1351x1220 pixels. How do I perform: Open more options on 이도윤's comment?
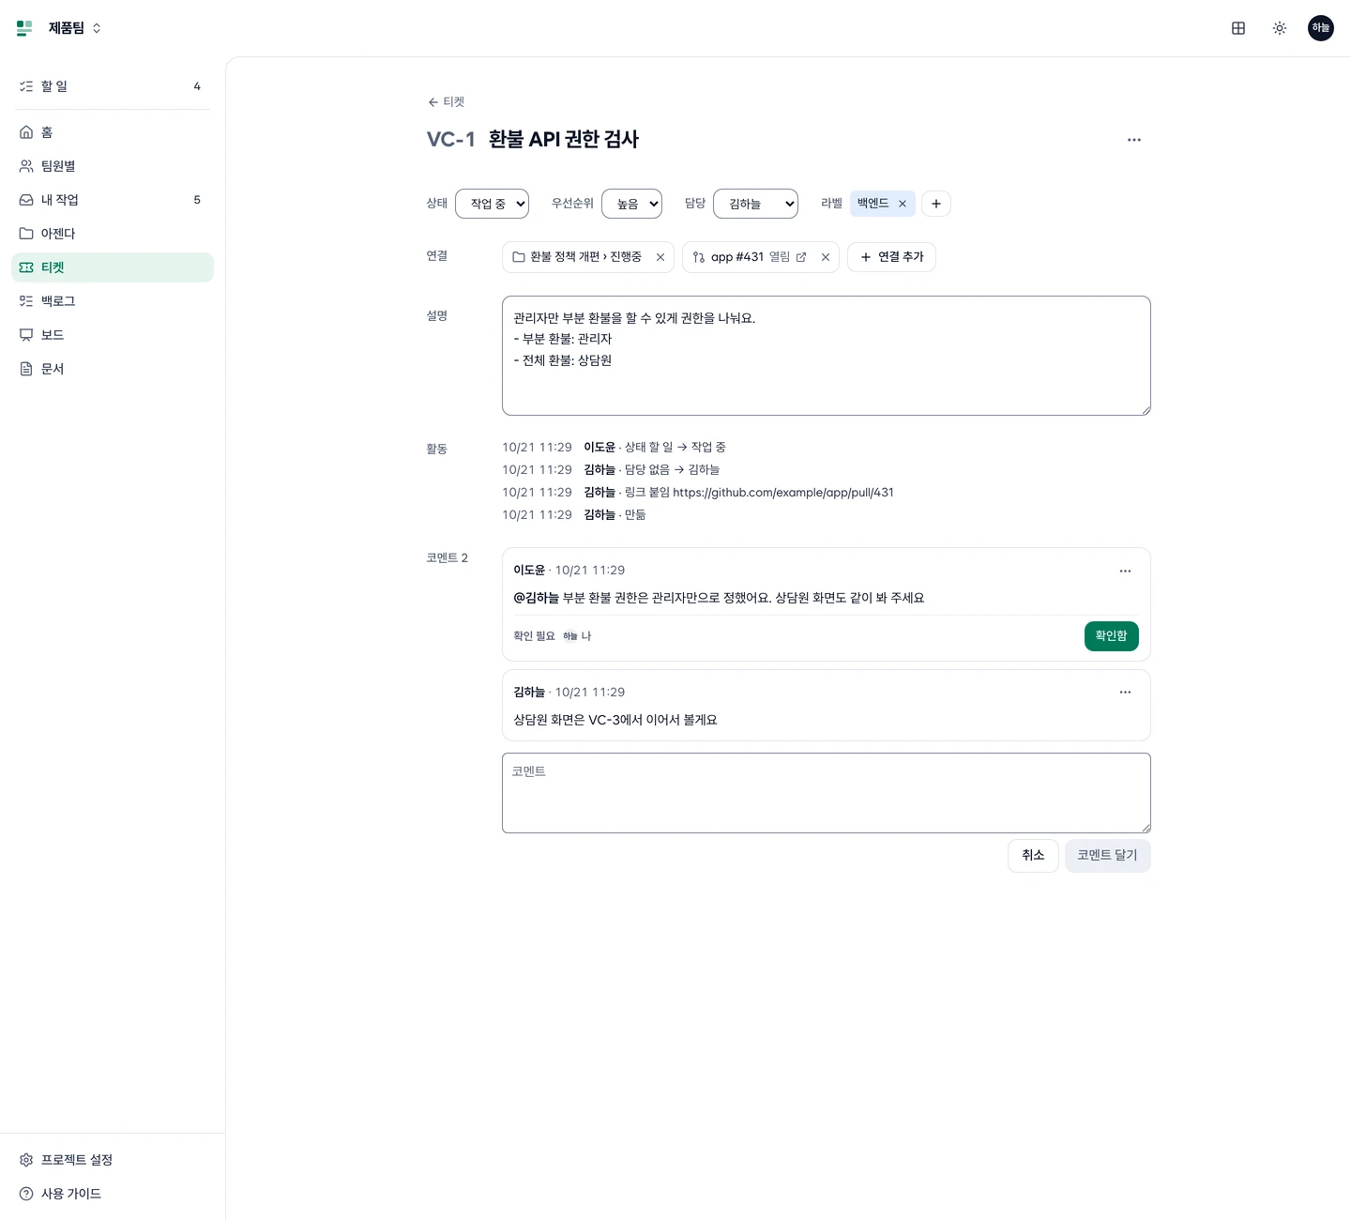(1125, 571)
